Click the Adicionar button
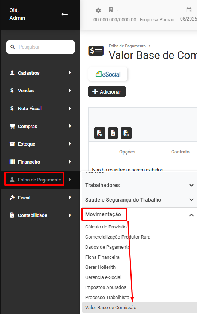The image size is (197, 314). click(x=107, y=91)
